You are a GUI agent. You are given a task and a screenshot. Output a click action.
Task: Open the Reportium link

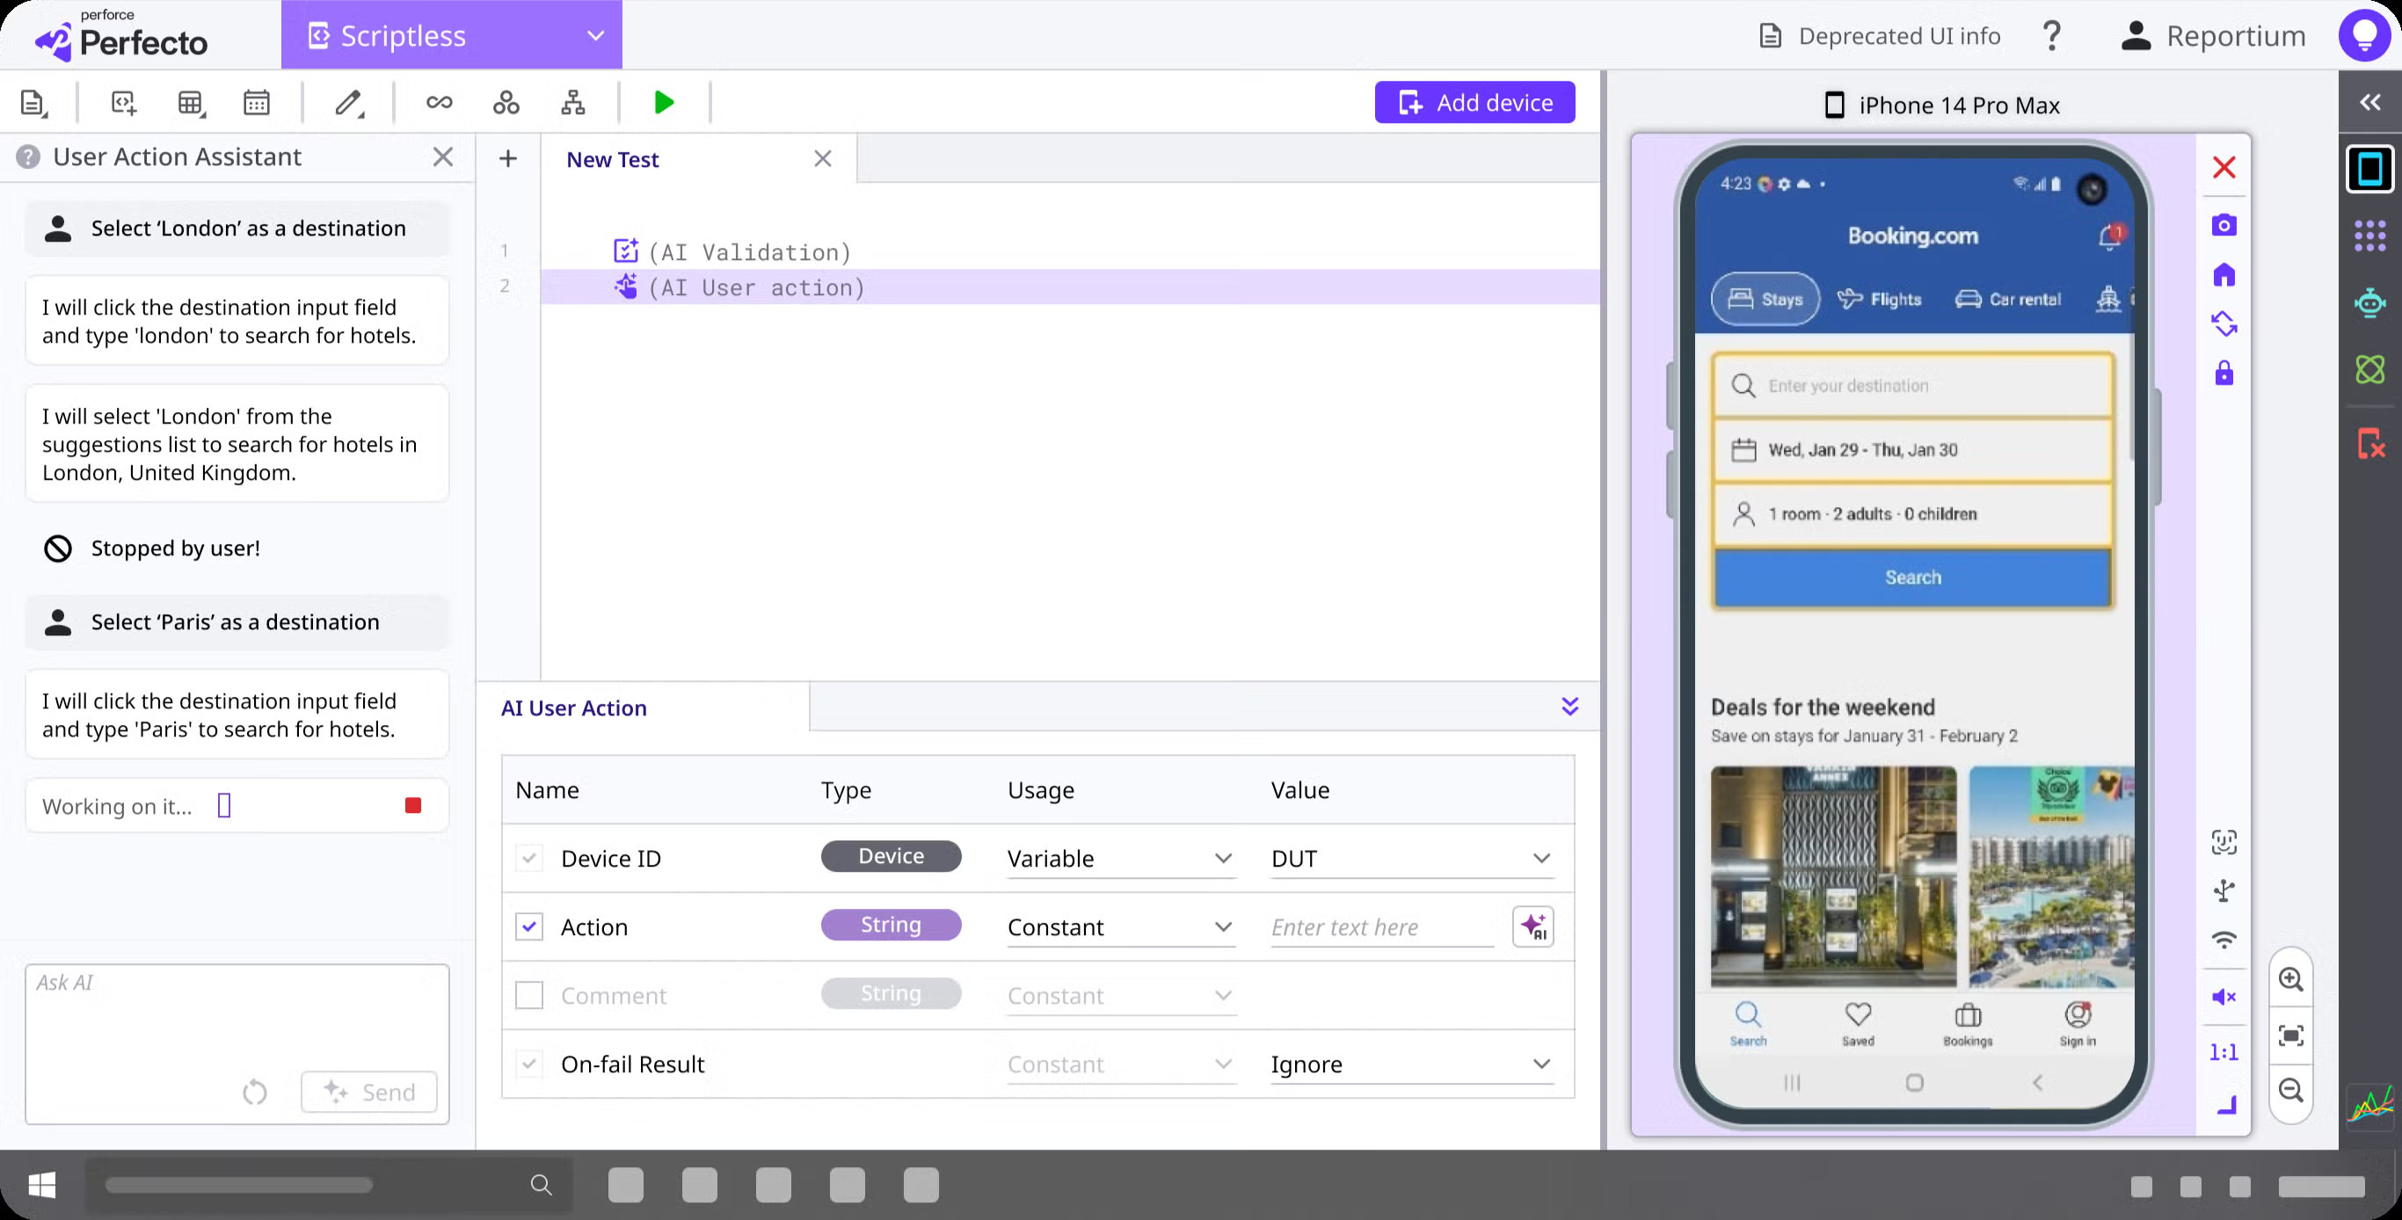click(x=2212, y=36)
